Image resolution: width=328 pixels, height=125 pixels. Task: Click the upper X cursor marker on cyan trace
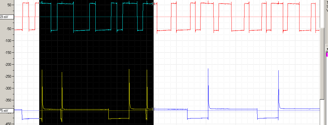click(154, 4)
